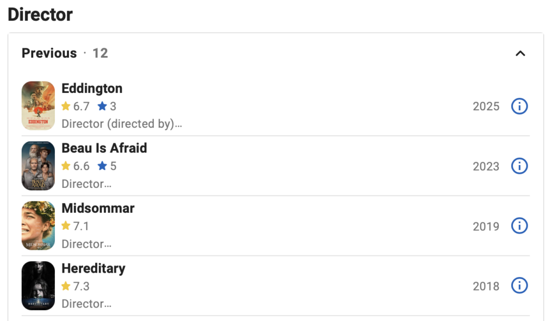Image resolution: width=557 pixels, height=321 pixels.
Task: Click the Beau Is Afraid poster thumbnail
Action: pos(39,166)
